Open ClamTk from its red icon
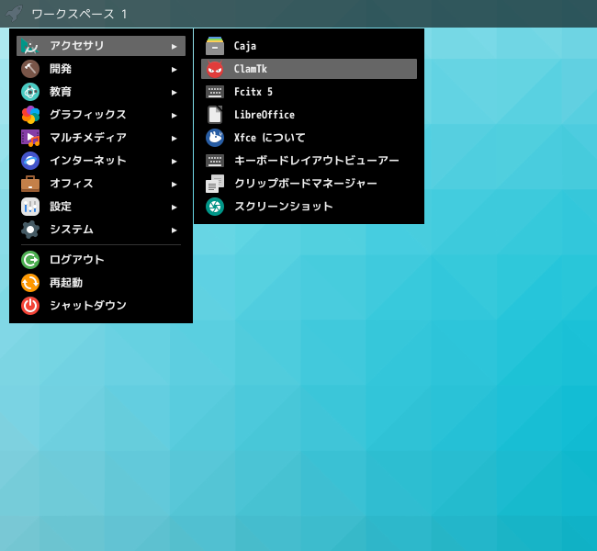The image size is (597, 551). tap(215, 69)
